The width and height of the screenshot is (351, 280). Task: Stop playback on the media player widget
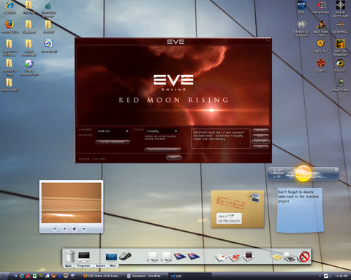[75, 228]
